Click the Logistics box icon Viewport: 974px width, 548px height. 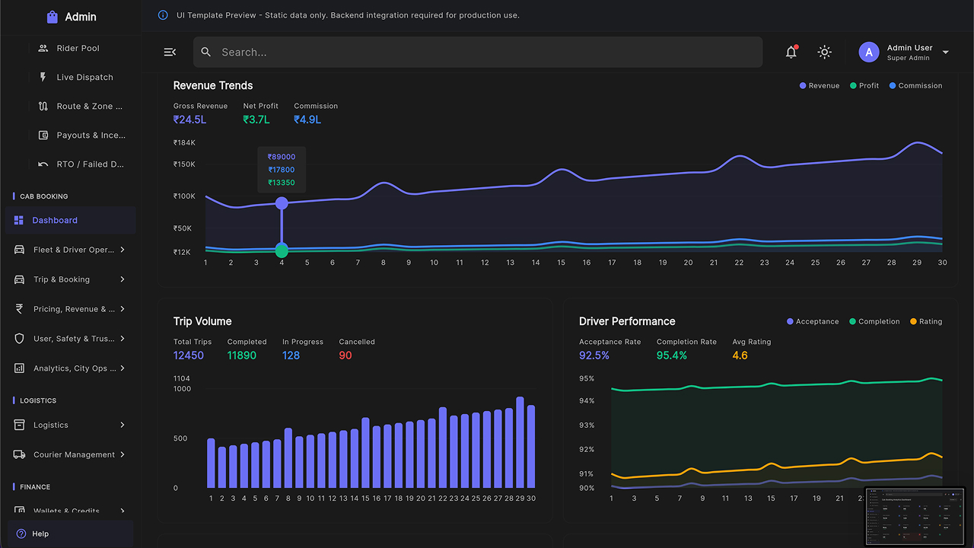(19, 425)
